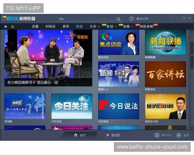Image resolution: width=194 pixels, height=155 pixels.
Task: Open the 分类 menu label
Action: click(x=93, y=26)
